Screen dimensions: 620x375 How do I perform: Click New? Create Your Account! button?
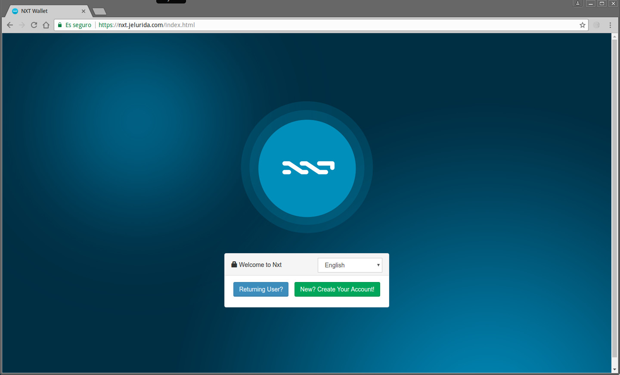coord(337,289)
